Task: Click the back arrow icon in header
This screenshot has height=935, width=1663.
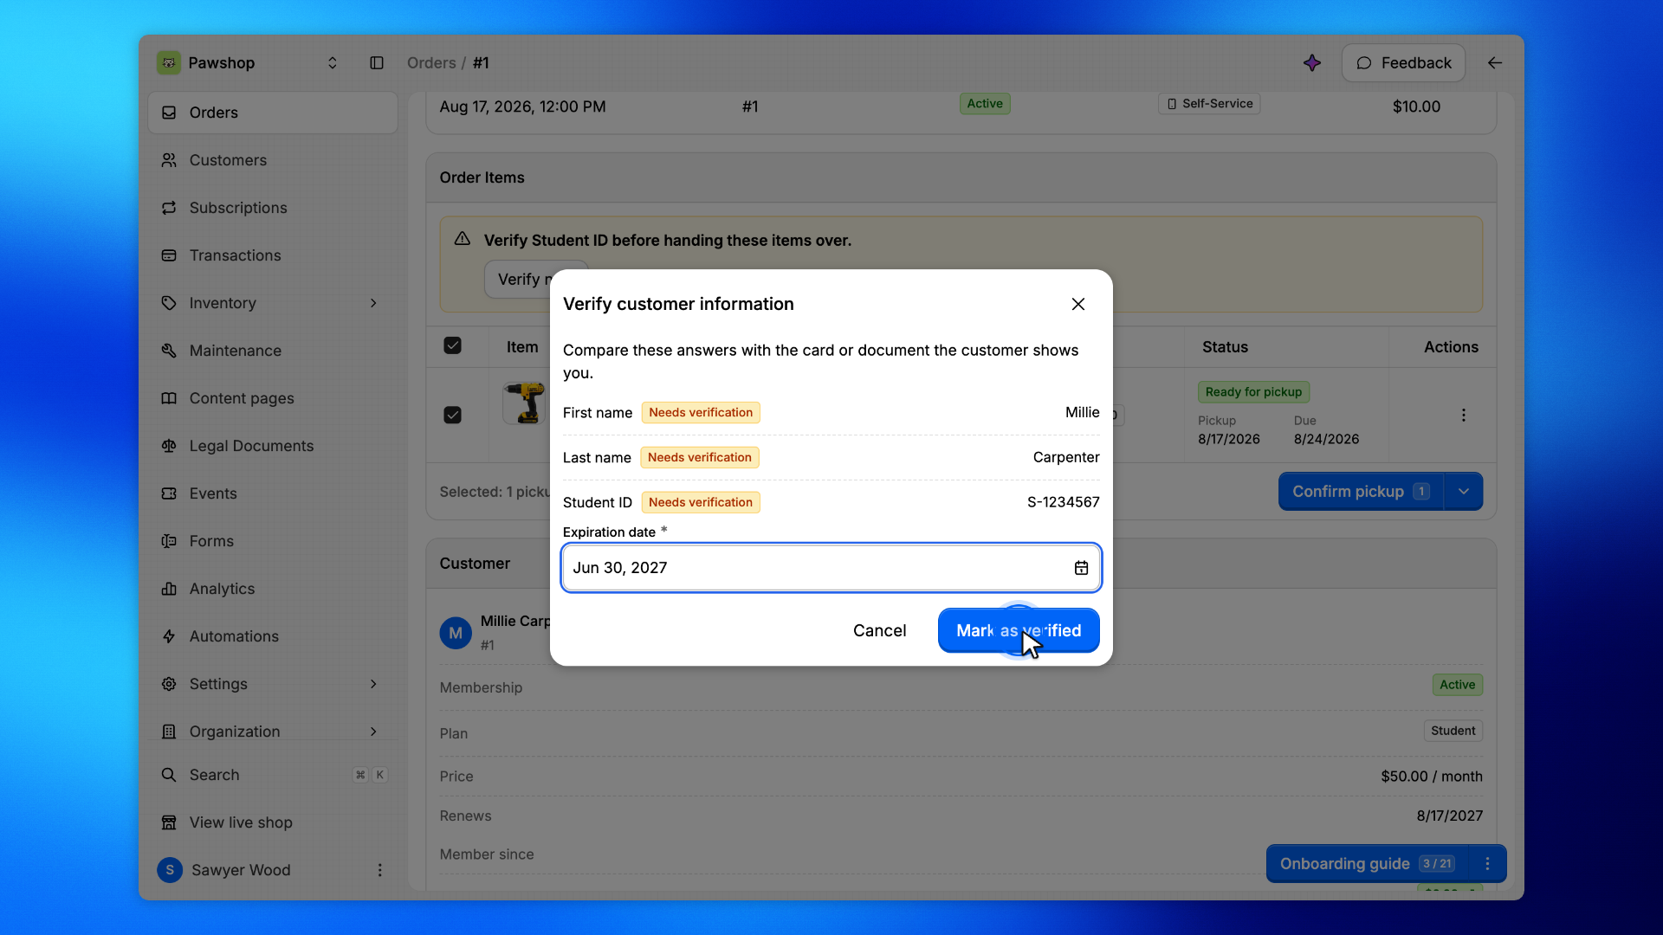Action: click(1495, 63)
